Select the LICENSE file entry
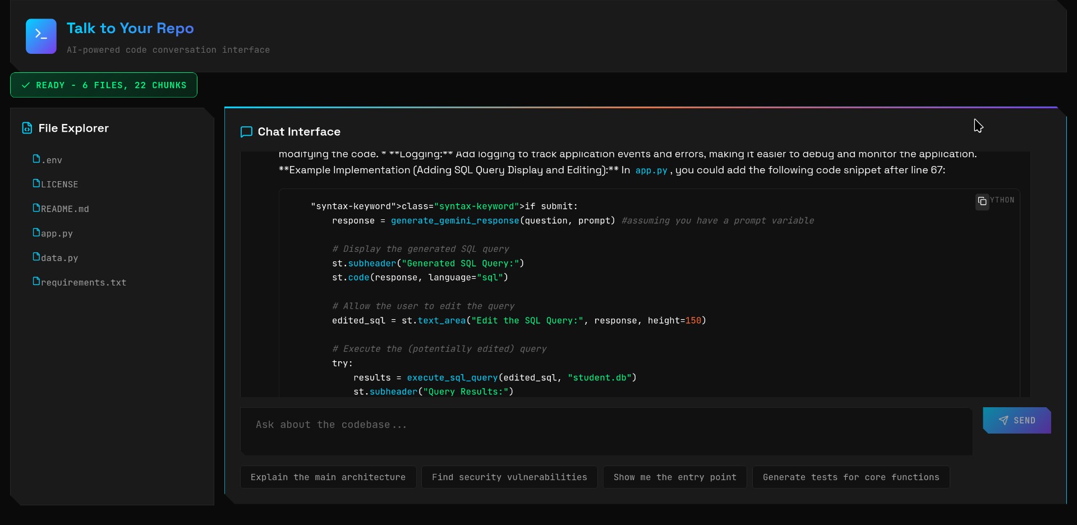The height and width of the screenshot is (525, 1077). tap(59, 185)
